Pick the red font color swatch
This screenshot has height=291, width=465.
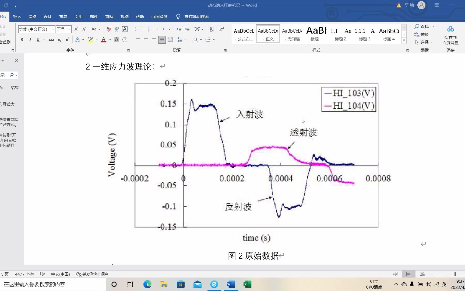pyautogui.click(x=103, y=40)
